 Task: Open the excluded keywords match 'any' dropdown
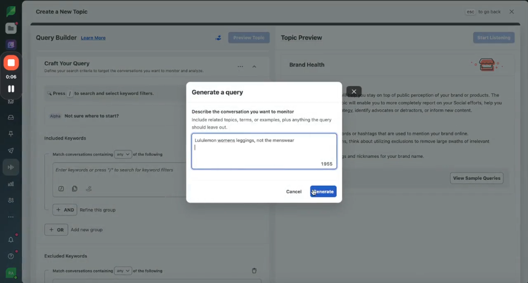point(123,271)
